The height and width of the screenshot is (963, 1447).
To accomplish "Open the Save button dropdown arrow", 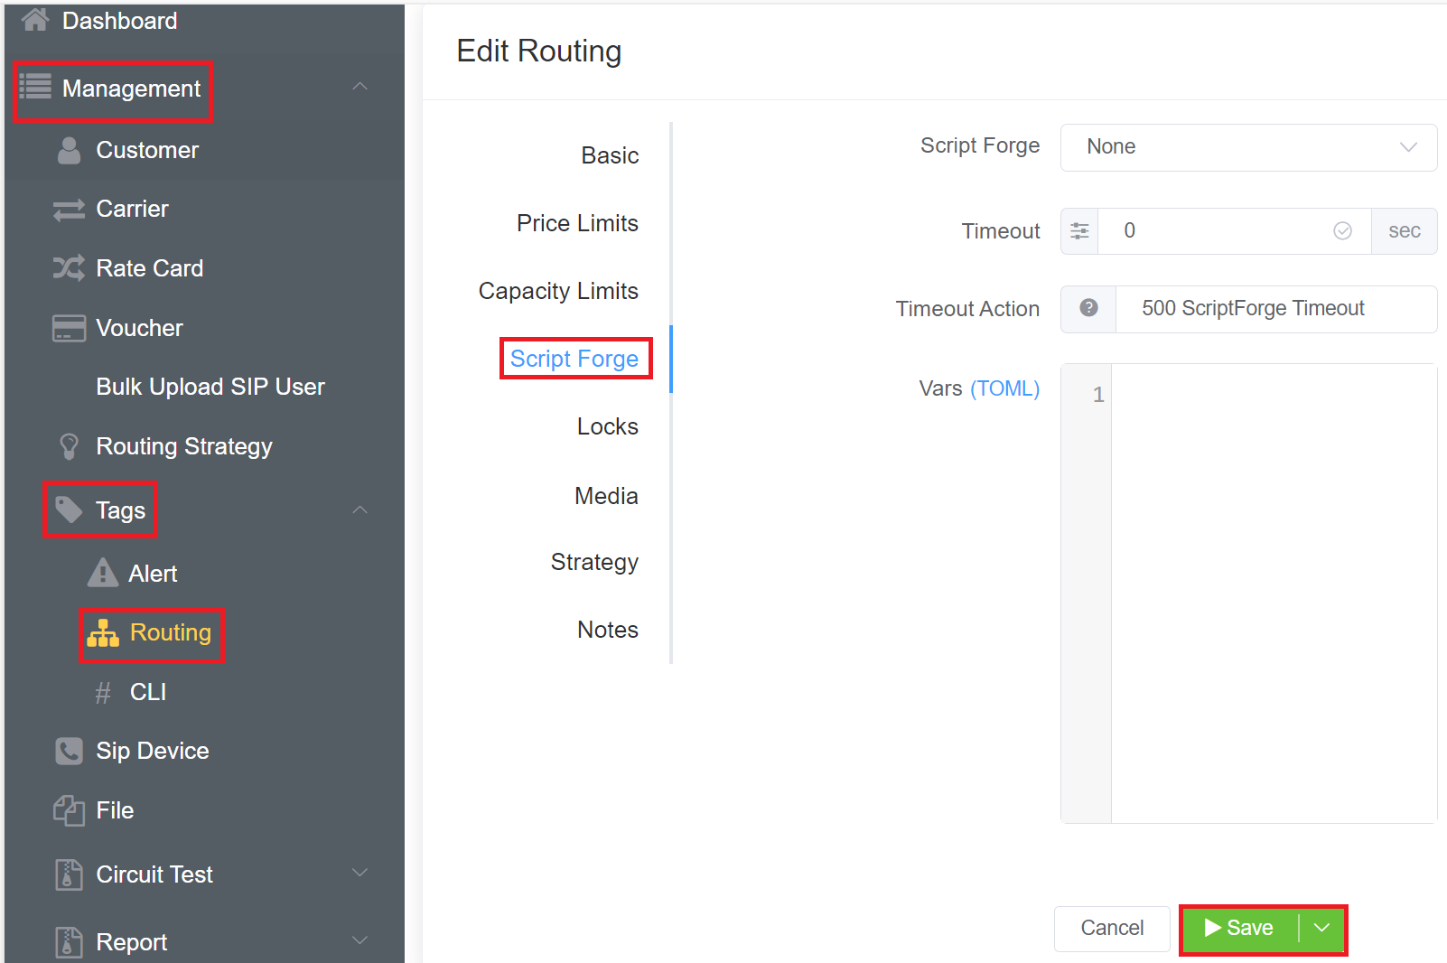I will click(x=1321, y=929).
